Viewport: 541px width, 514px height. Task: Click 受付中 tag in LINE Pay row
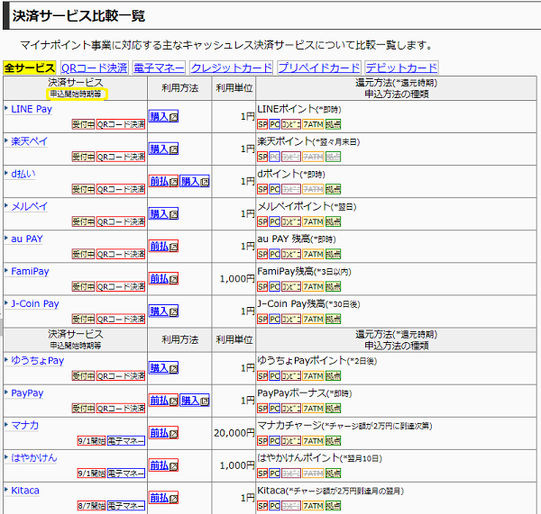[83, 124]
